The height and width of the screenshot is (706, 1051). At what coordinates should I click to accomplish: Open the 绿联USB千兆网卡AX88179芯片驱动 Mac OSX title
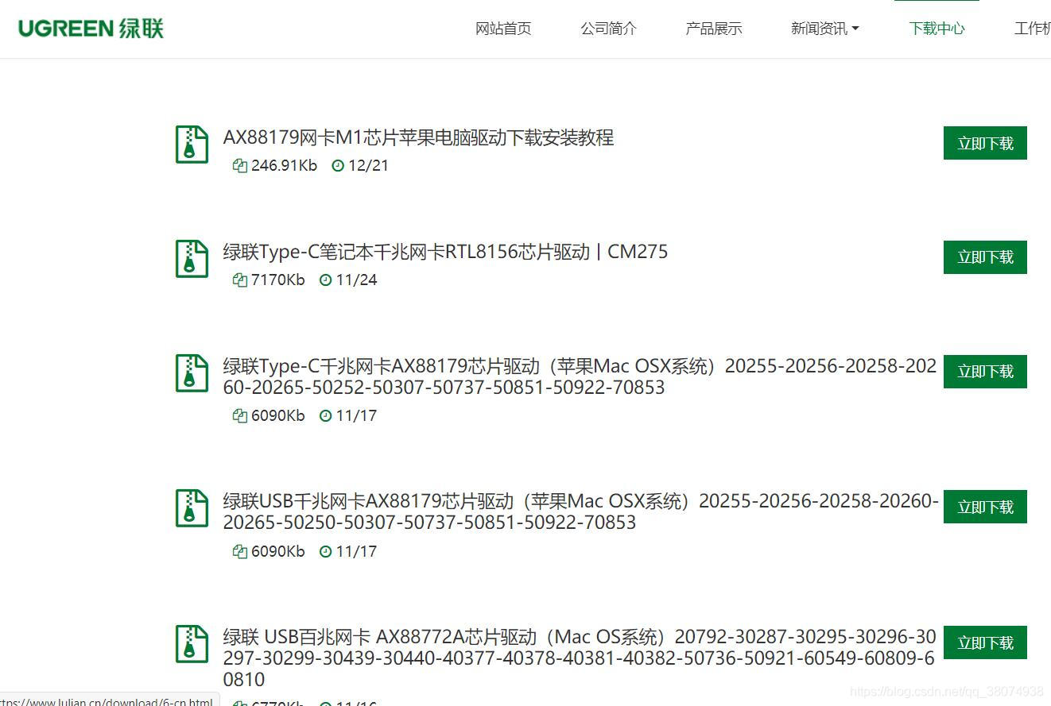coord(581,511)
